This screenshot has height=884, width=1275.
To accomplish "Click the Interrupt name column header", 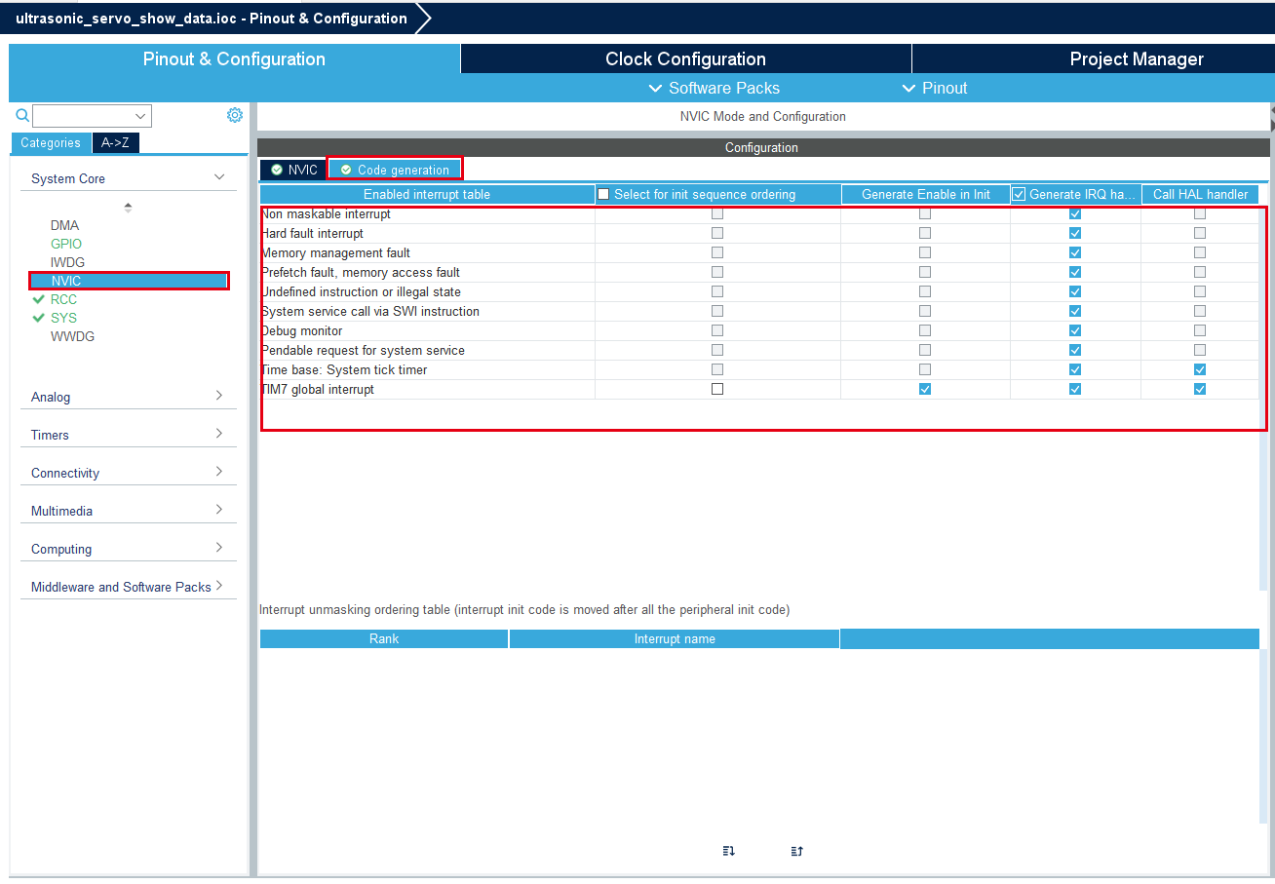I will 675,638.
